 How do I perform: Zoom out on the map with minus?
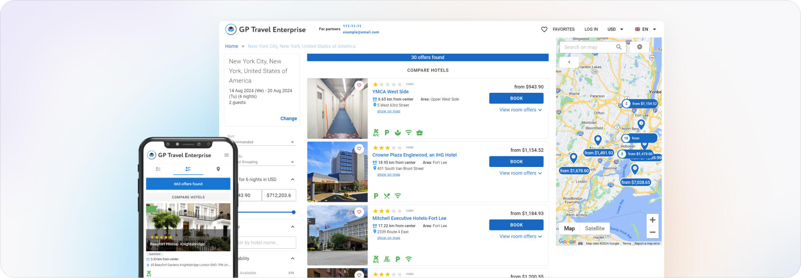(x=653, y=232)
